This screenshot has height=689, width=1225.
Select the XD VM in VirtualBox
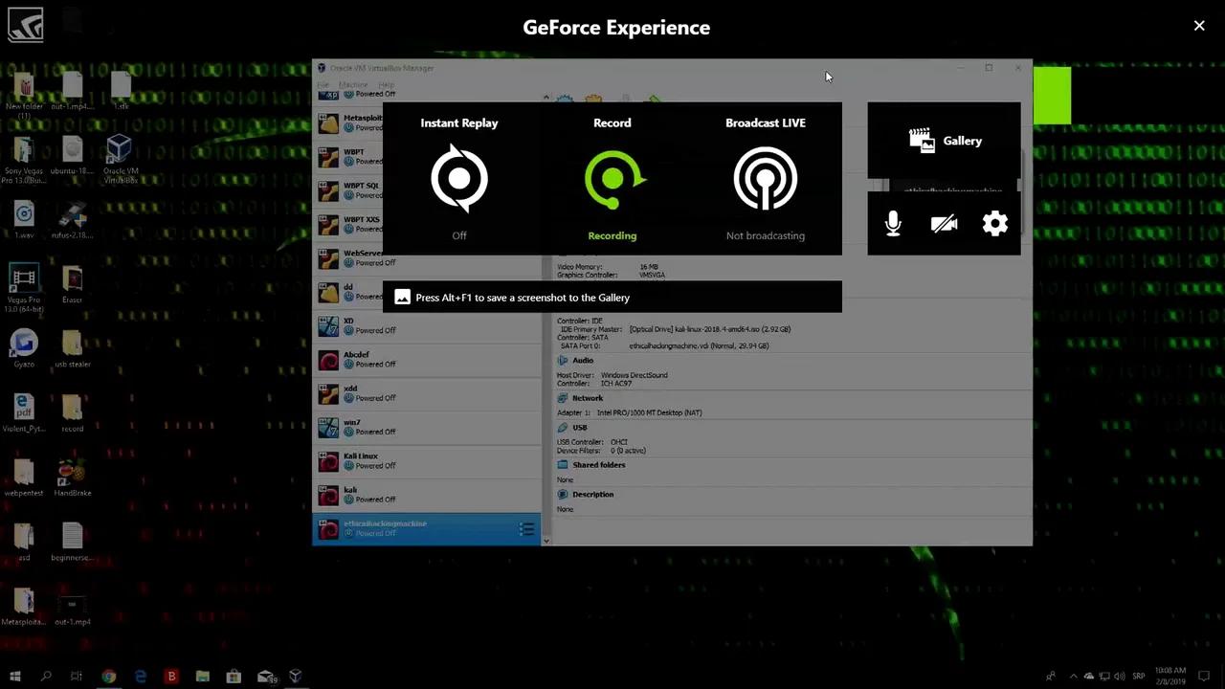[x=427, y=325]
